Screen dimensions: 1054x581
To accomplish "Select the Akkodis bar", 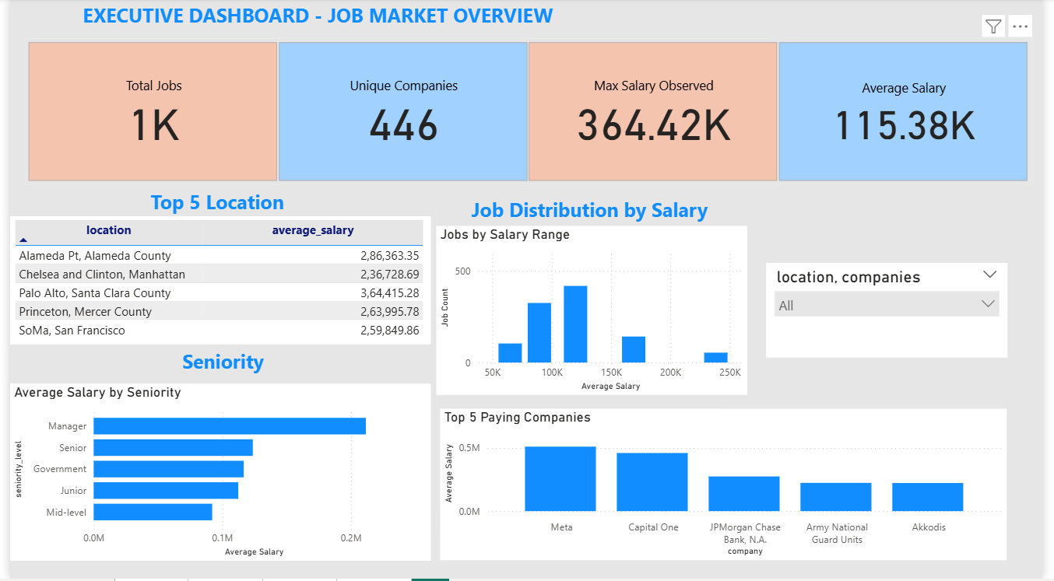I will pos(928,495).
